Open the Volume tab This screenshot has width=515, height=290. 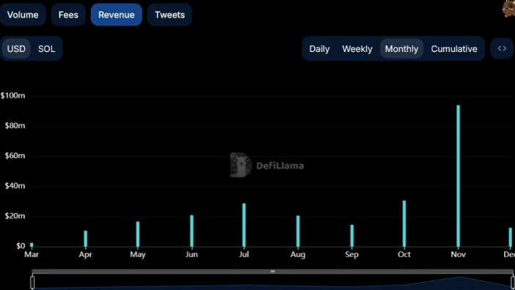click(x=23, y=15)
